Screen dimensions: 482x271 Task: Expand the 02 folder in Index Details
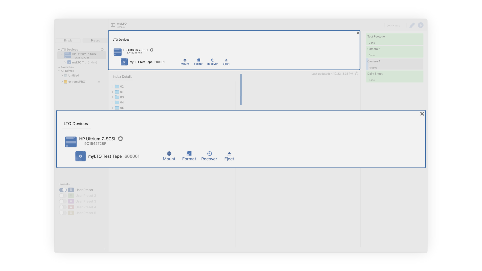coord(112,87)
